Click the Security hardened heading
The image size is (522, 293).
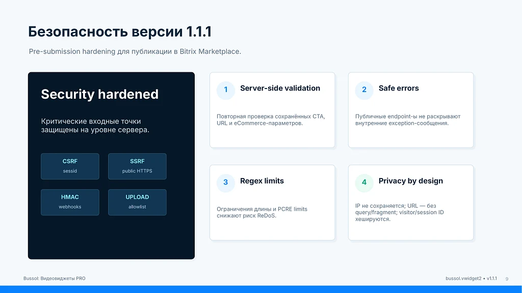coord(99,94)
